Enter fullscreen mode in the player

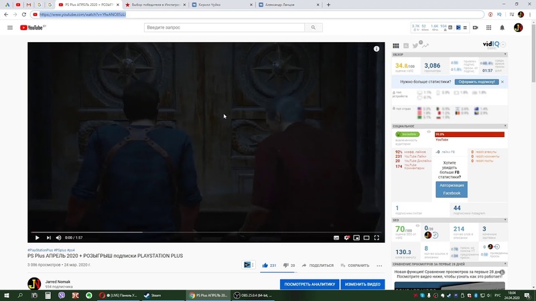(x=377, y=237)
